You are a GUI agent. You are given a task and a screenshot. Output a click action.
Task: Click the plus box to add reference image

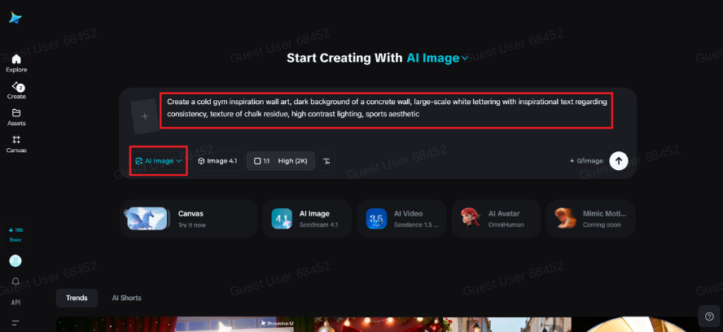145,116
